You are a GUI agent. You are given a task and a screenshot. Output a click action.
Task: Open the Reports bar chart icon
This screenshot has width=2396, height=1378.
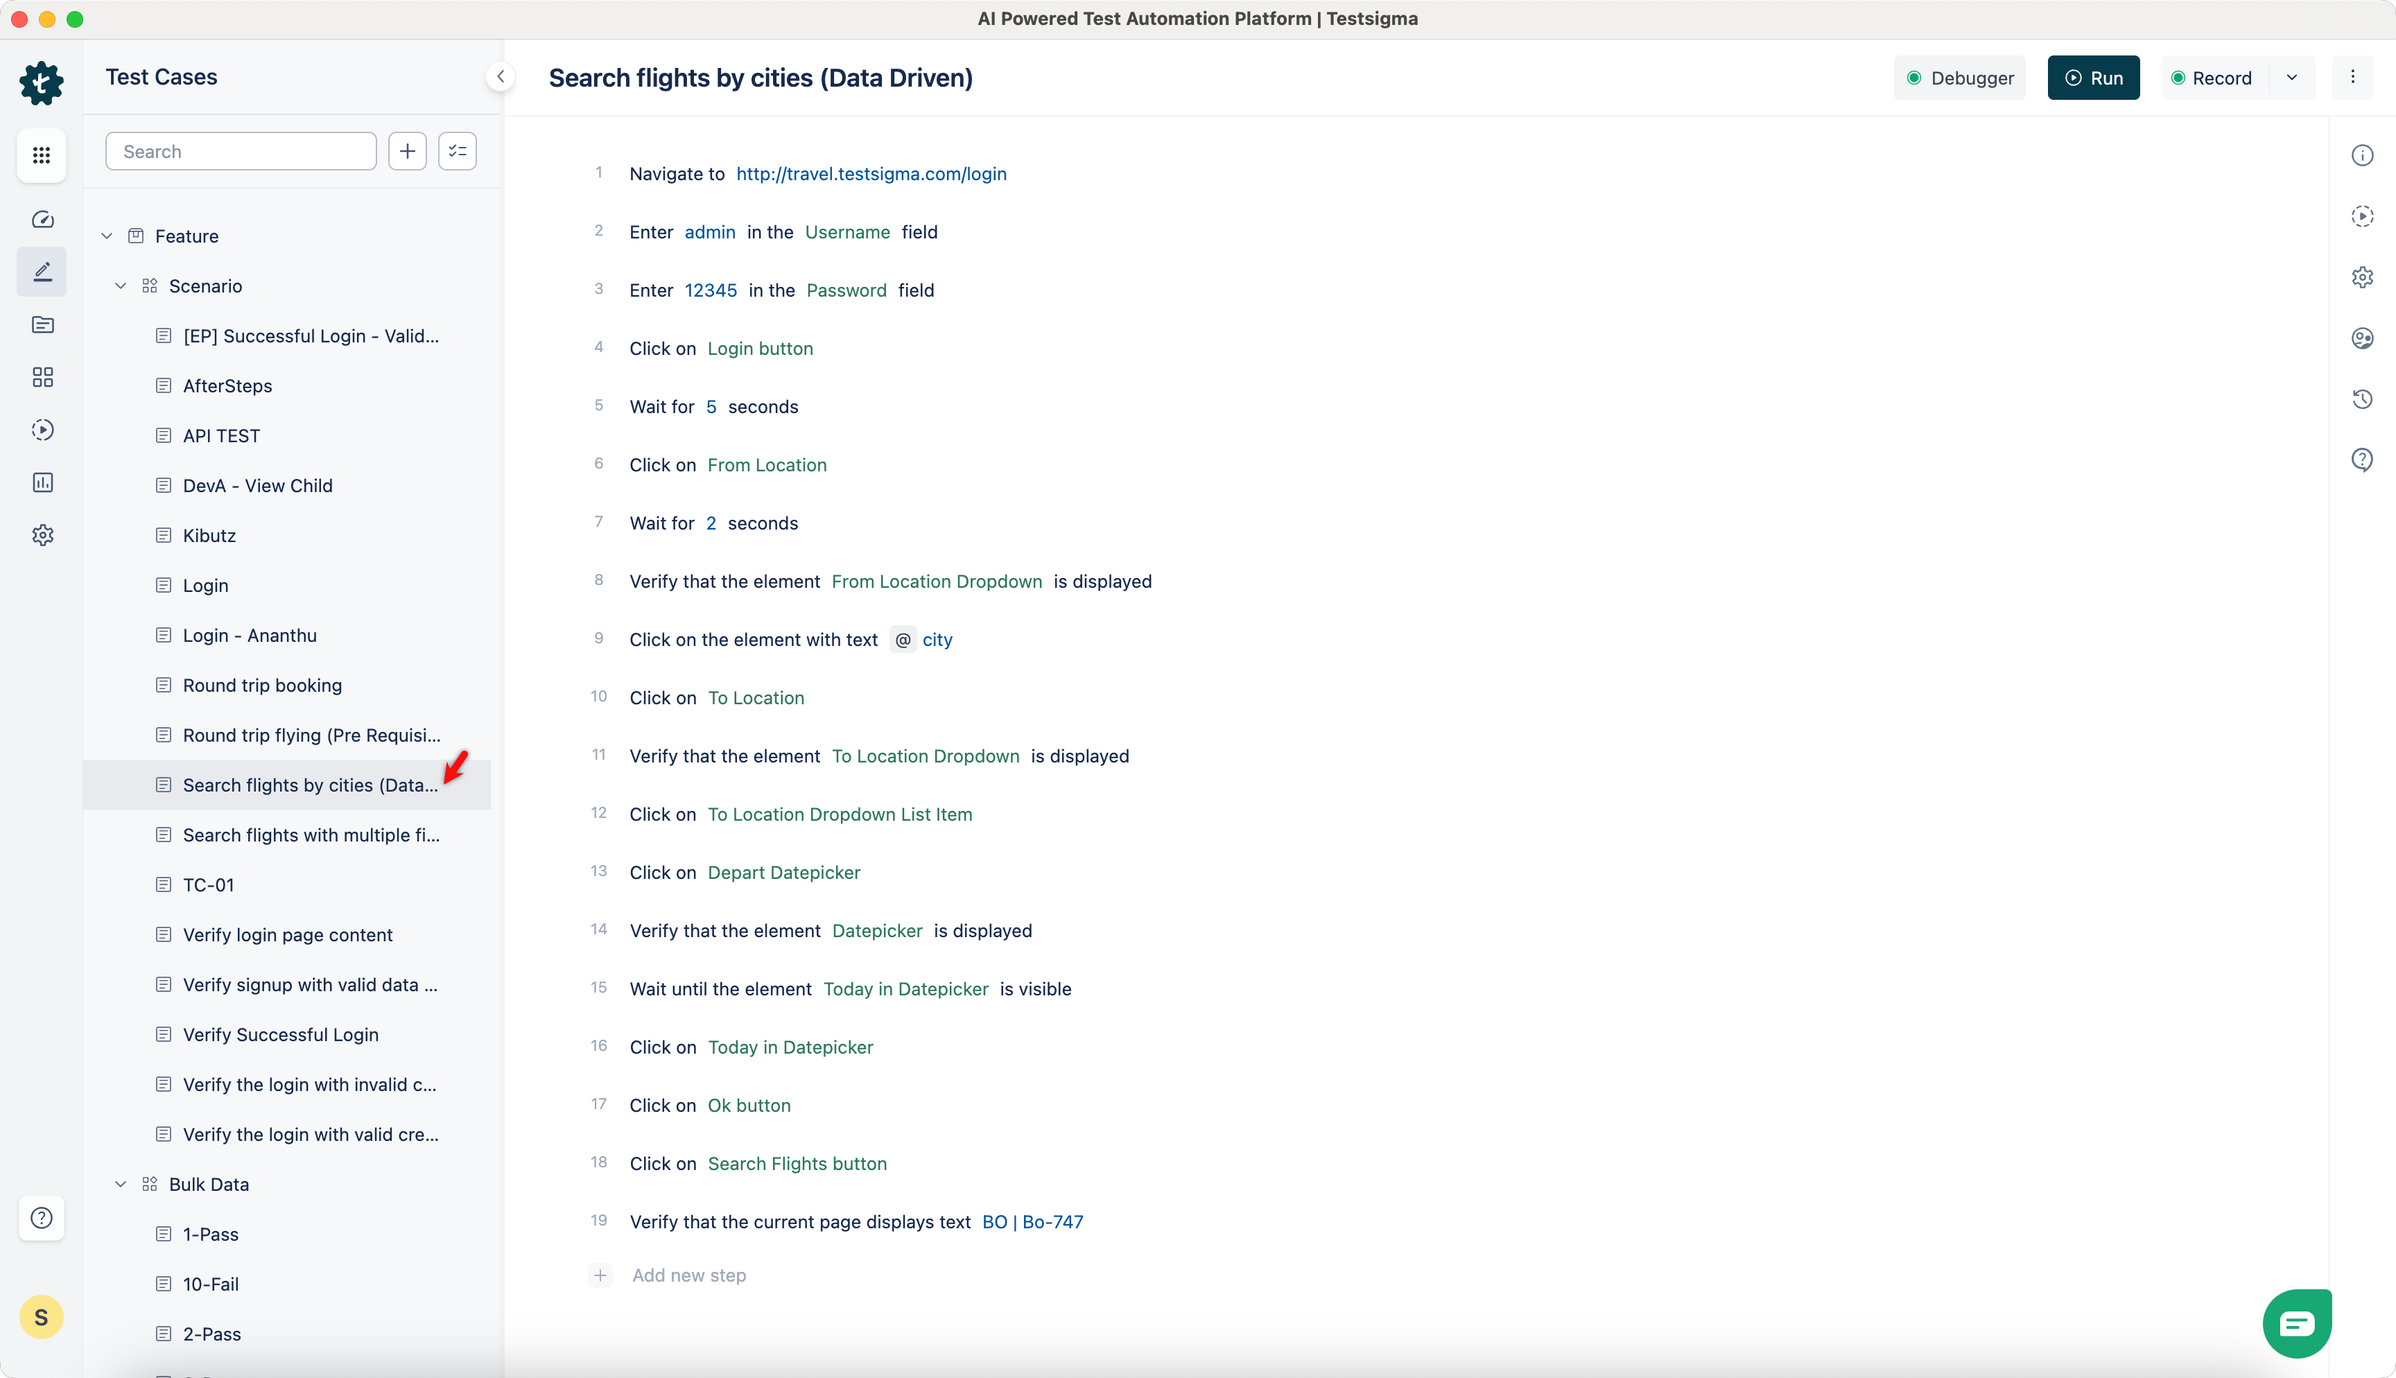[x=42, y=482]
